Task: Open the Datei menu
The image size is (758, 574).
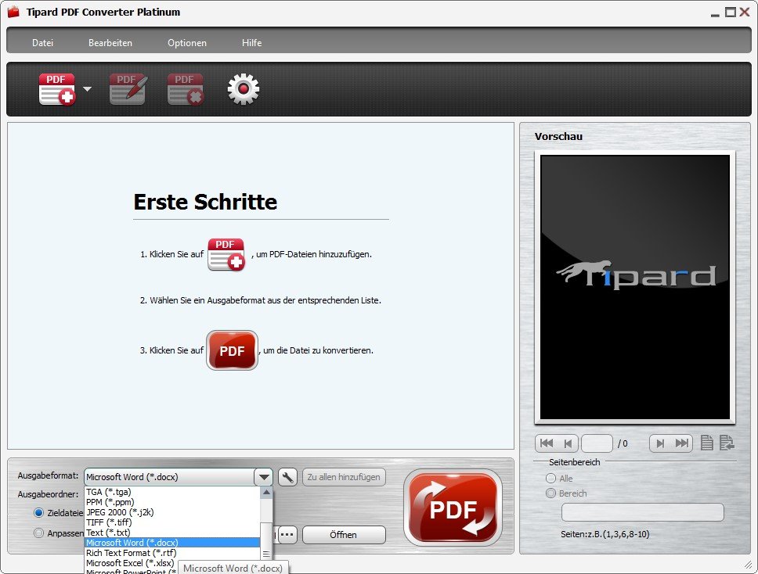Action: (x=42, y=42)
